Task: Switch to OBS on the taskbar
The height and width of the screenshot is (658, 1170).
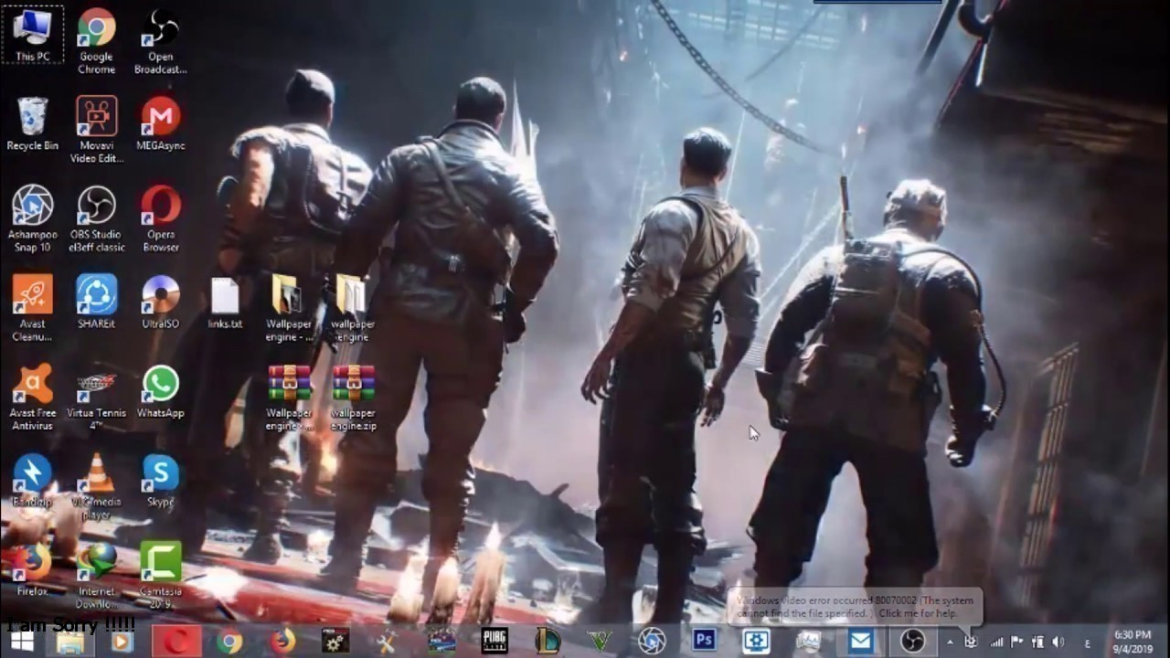Action: click(x=912, y=642)
